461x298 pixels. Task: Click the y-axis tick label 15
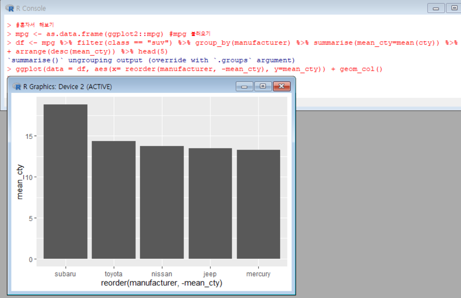[28, 136]
